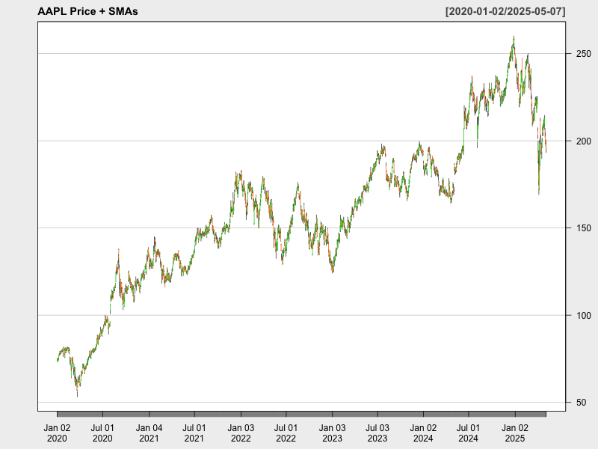Screen dimensions: 598x449
Task: Click the 'Jul 01 2020' x-axis label
Action: [x=102, y=433]
